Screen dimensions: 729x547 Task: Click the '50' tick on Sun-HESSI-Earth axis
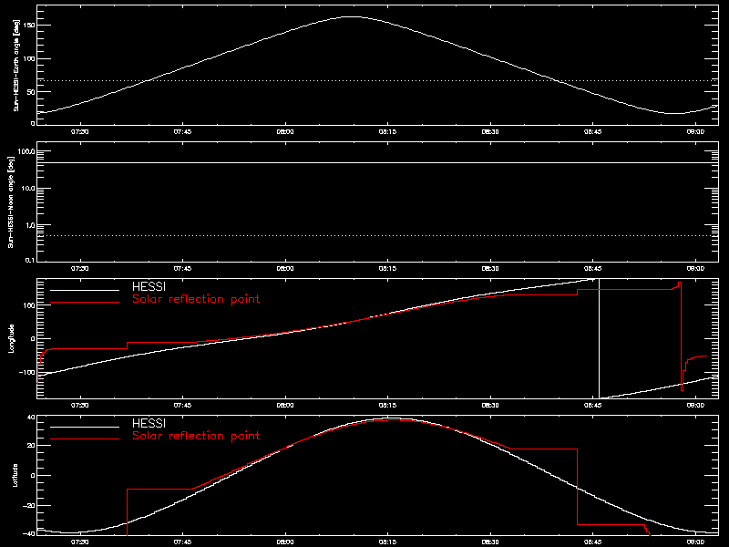pos(31,92)
